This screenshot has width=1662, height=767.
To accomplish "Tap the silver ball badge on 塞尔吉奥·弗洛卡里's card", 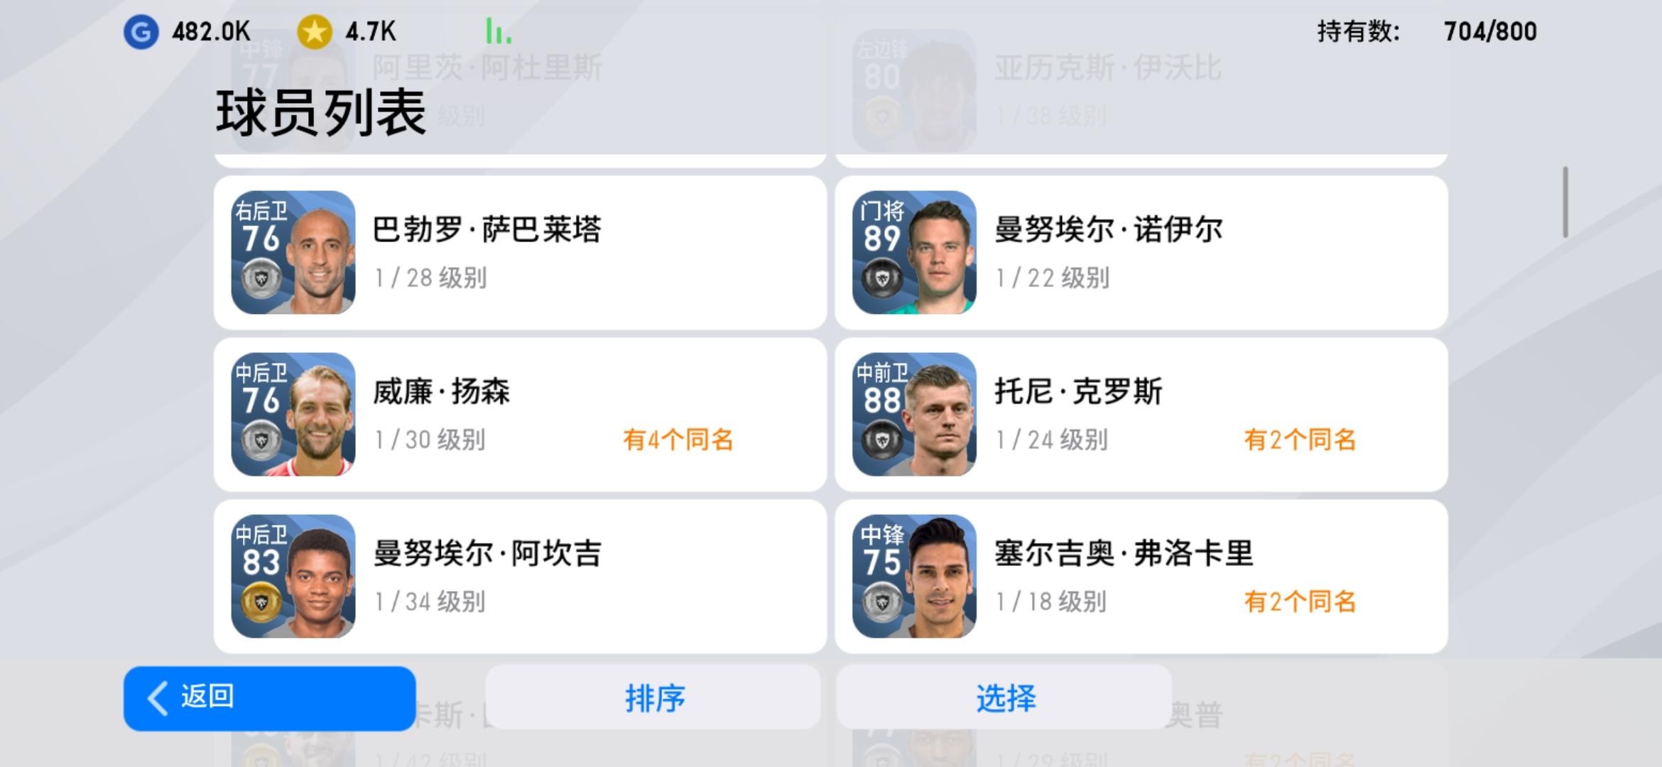I will pyautogui.click(x=881, y=602).
